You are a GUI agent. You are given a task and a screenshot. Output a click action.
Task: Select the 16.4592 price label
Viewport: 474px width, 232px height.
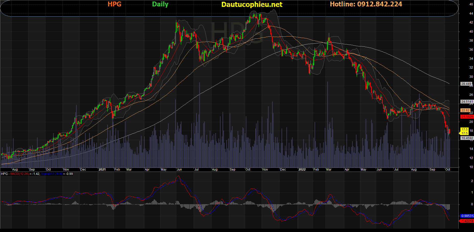click(x=467, y=138)
